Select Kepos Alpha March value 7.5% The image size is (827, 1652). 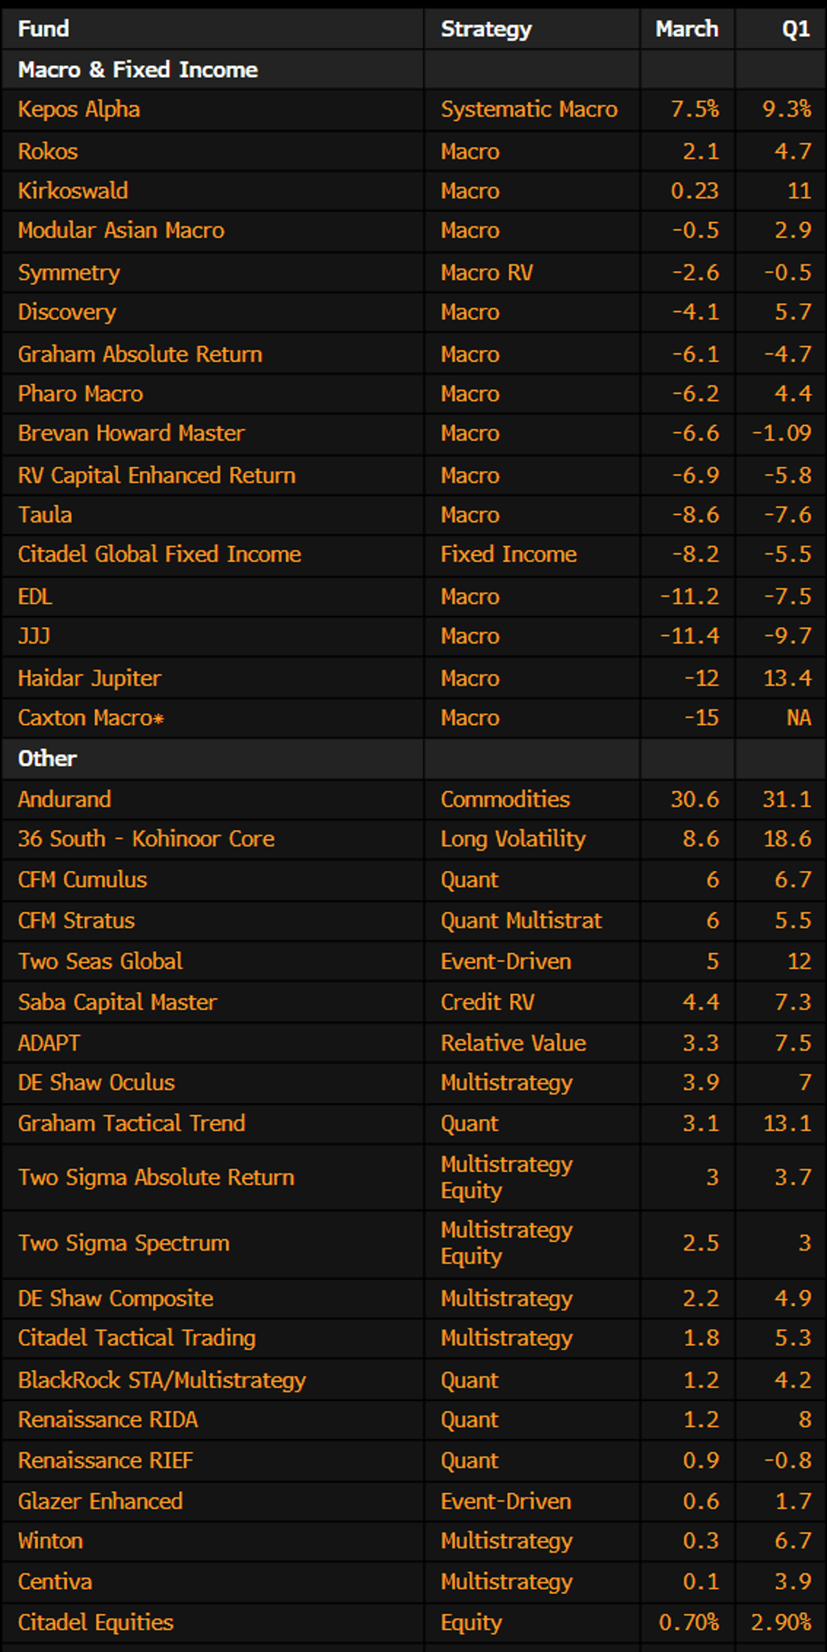pos(695,109)
